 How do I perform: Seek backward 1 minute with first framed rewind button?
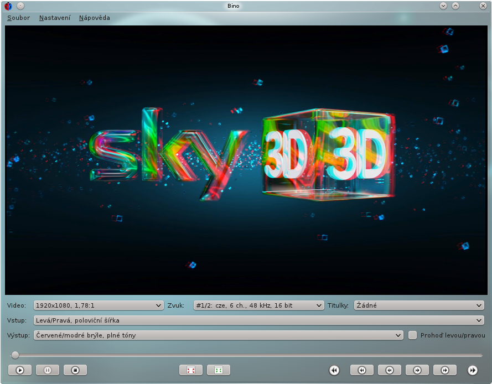point(362,370)
